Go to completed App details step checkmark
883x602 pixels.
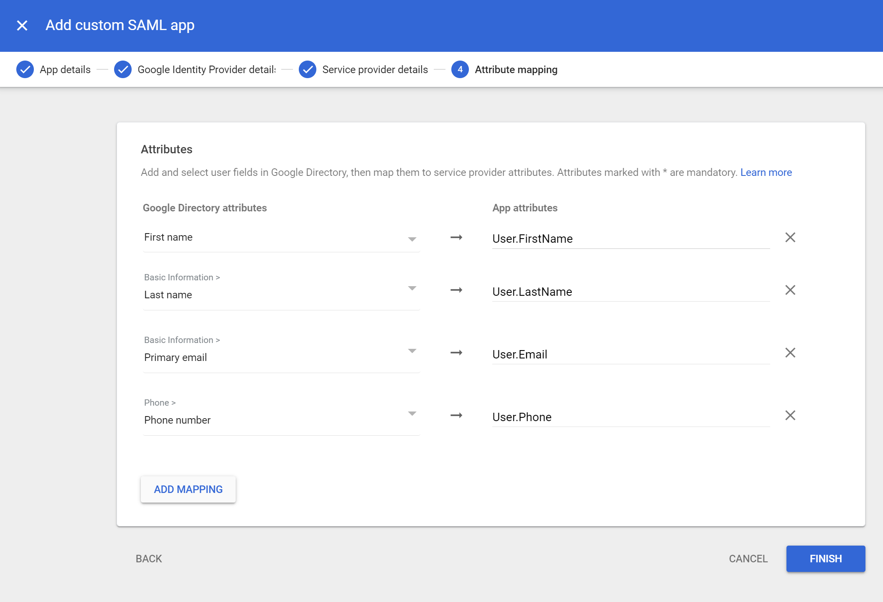point(25,69)
